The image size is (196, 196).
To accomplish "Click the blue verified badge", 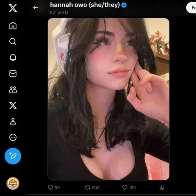I will pyautogui.click(x=124, y=5).
